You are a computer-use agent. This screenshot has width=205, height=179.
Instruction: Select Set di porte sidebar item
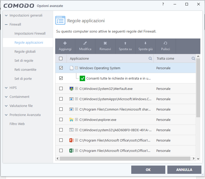tap(23, 79)
